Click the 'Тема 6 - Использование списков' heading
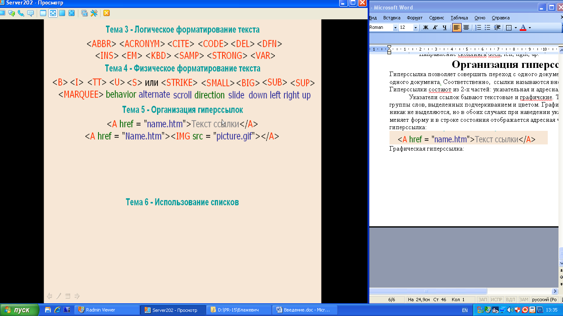Image resolution: width=563 pixels, height=316 pixels. [x=182, y=202]
